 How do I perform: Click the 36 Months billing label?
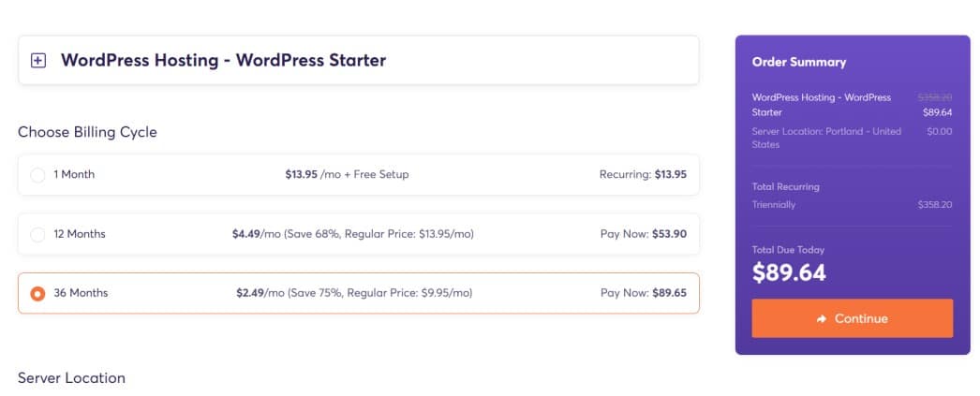[x=81, y=293]
